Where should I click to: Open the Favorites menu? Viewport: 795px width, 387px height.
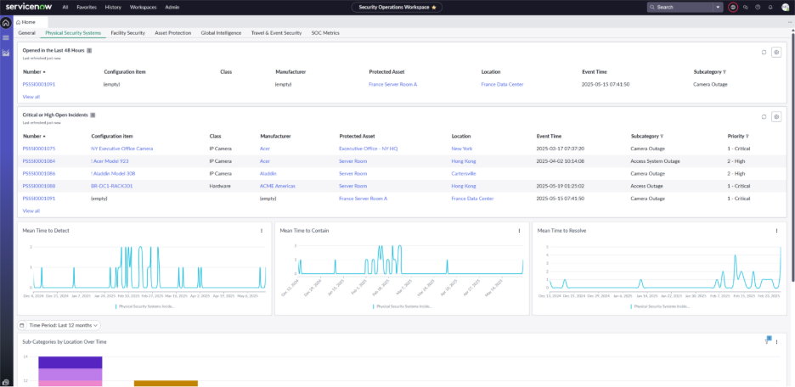[87, 7]
